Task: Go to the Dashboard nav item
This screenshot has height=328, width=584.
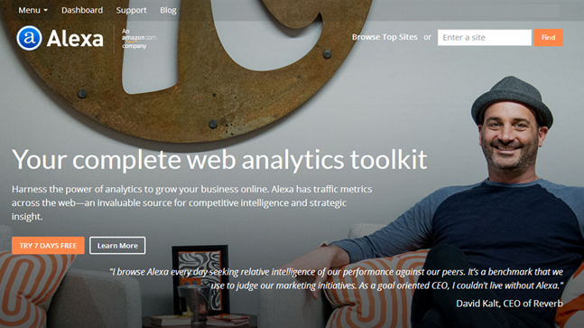Action: (x=82, y=11)
